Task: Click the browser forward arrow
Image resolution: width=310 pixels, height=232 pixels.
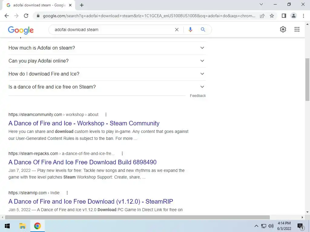Action: 16,16
